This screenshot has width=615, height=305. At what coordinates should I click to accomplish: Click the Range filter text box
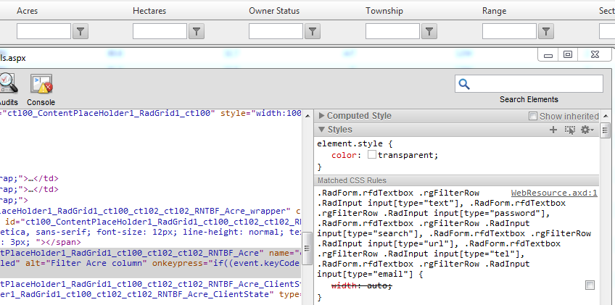tap(509, 31)
